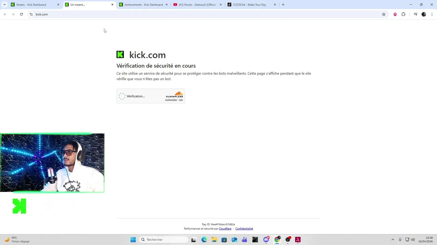Open the Cloudflare widget Aide link
This screenshot has width=437, height=245.
(181, 100)
